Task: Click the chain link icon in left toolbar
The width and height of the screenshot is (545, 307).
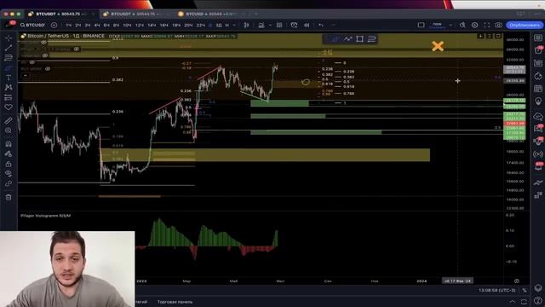Action: pos(9,184)
